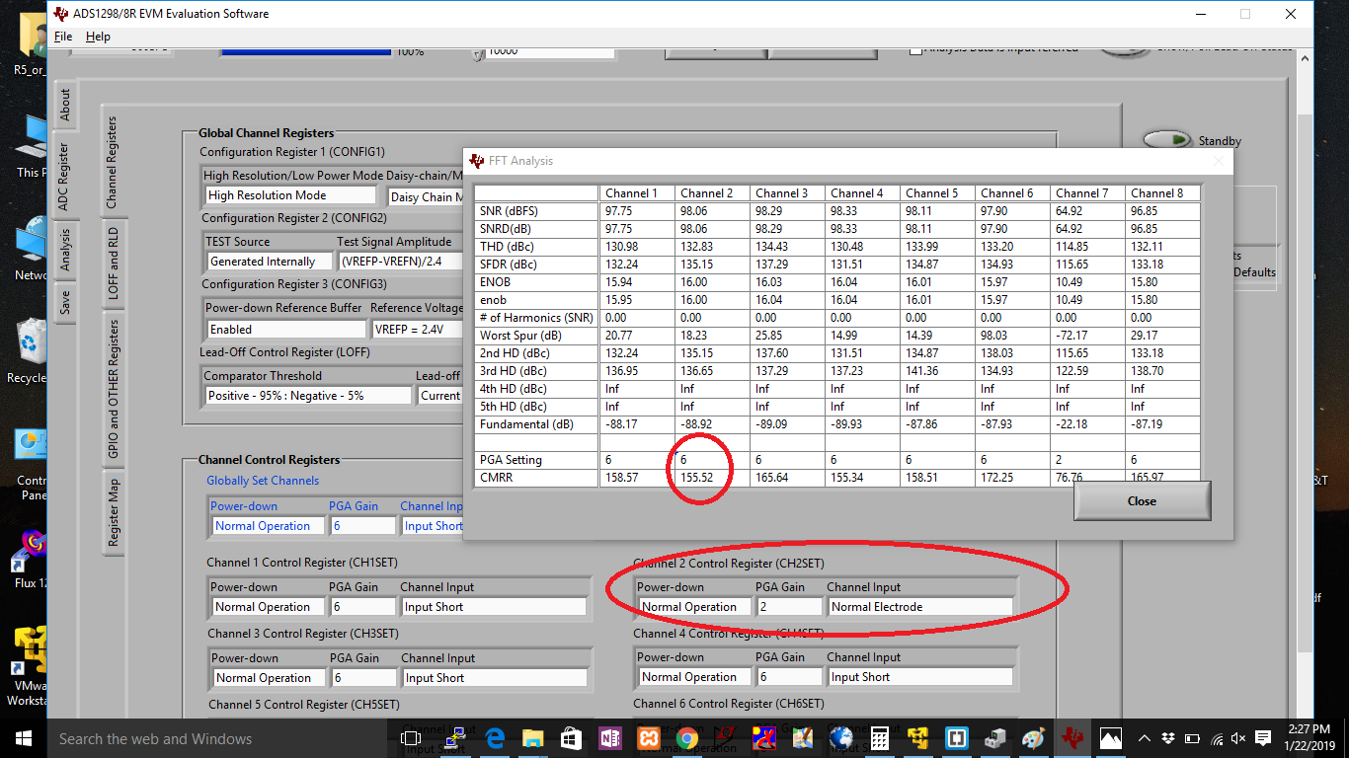Click the volume muted tray icon
Viewport: 1349px width, 758px height.
click(x=1238, y=738)
